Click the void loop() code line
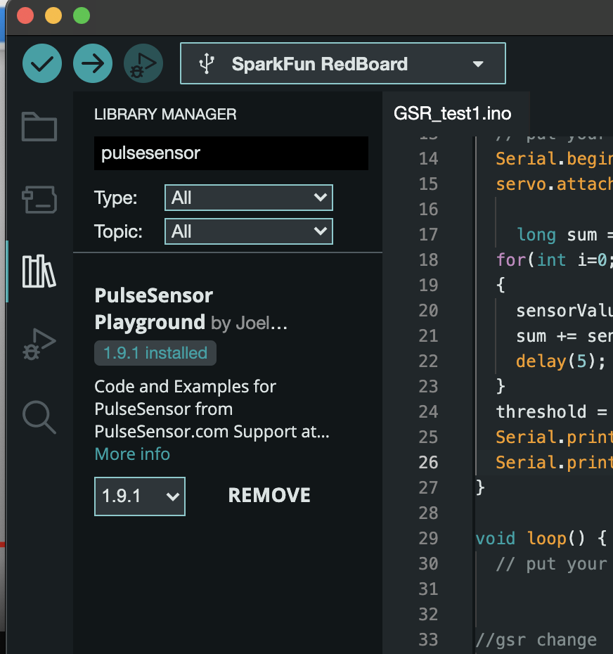This screenshot has height=654, width=613. [x=541, y=539]
